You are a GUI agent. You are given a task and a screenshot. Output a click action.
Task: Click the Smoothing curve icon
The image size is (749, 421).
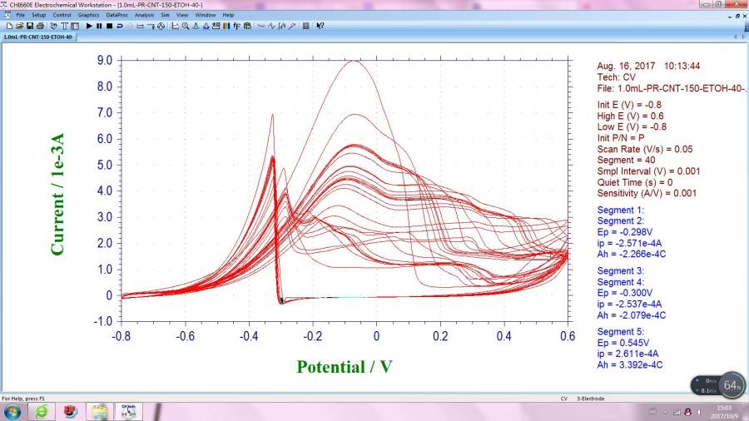tap(260, 26)
